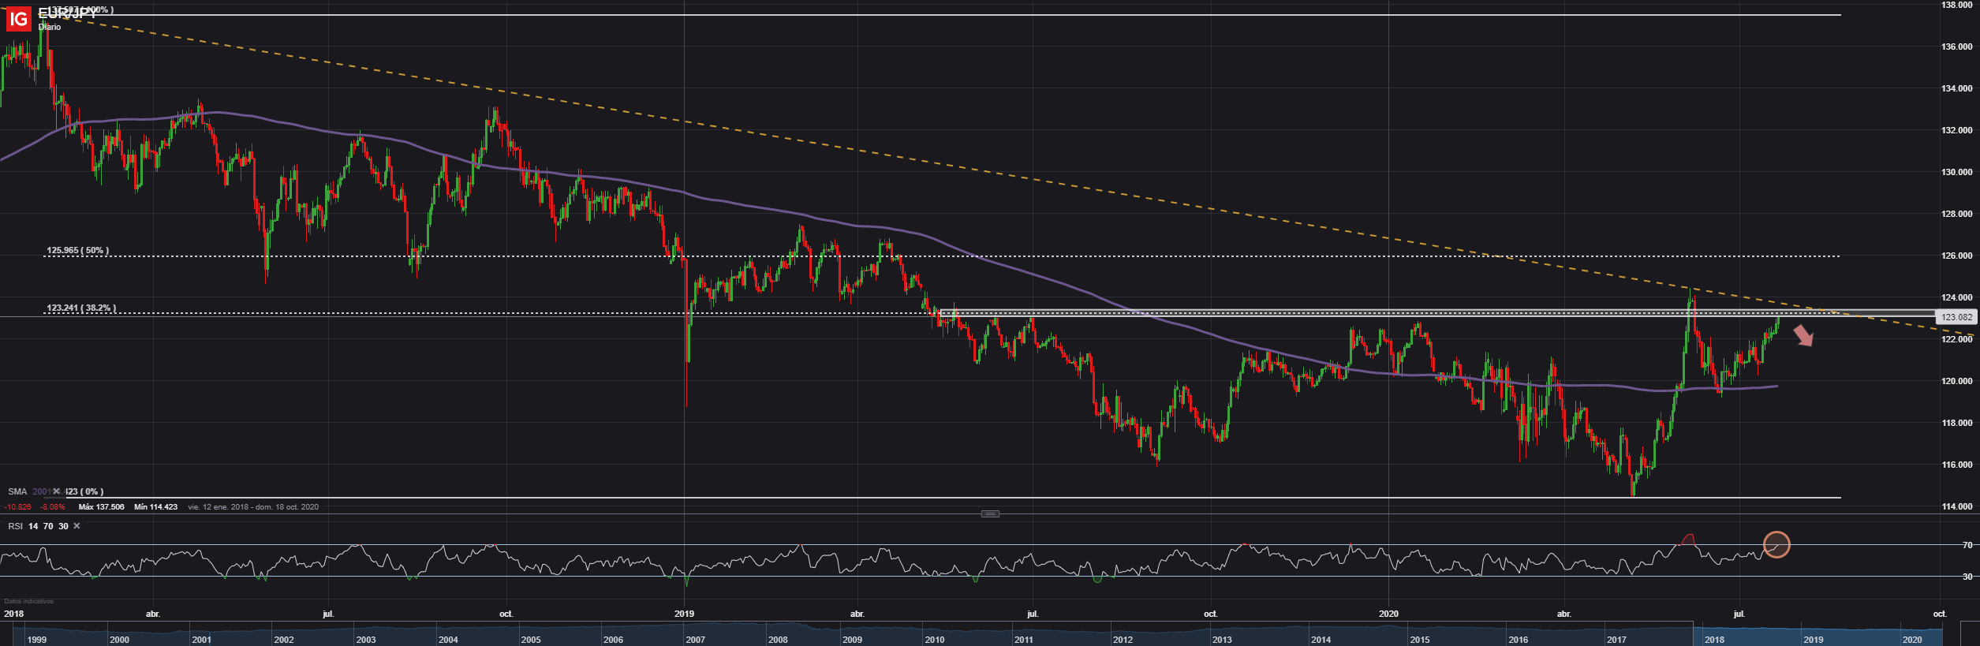The image size is (1980, 646).
Task: Click the RSI 30 level axis label
Action: coord(1967,577)
